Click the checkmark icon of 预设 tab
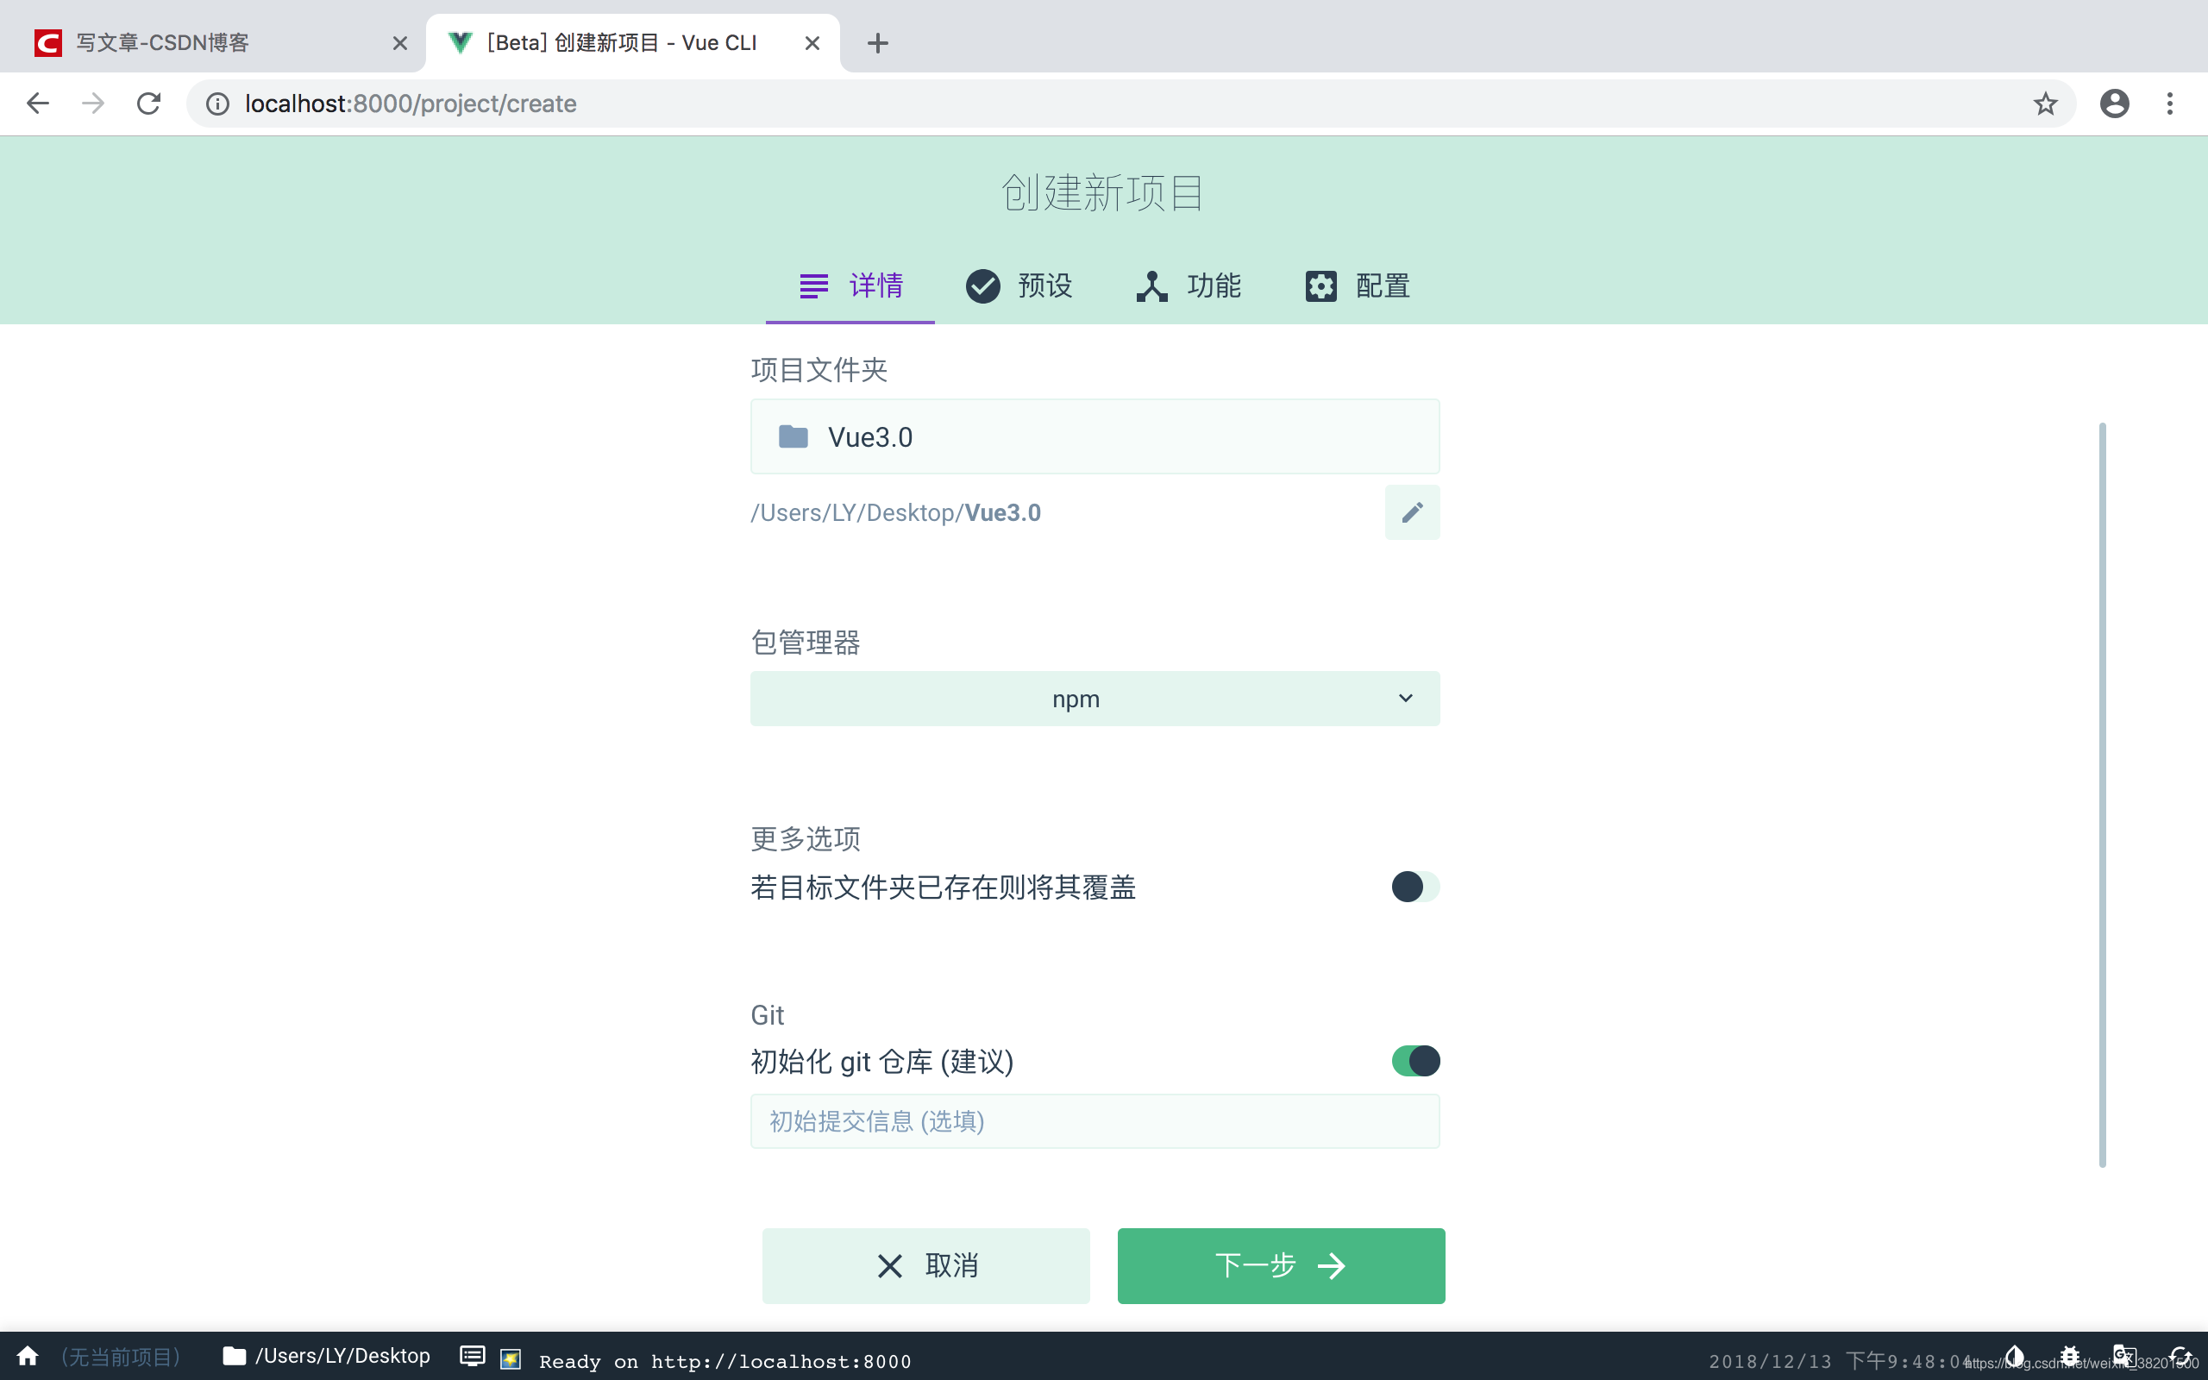The width and height of the screenshot is (2208, 1380). pyautogui.click(x=982, y=285)
